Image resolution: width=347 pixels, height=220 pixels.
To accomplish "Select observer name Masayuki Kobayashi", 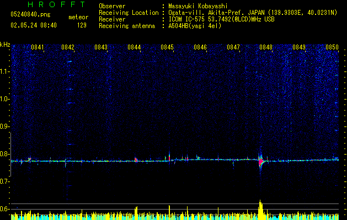I will [198, 6].
